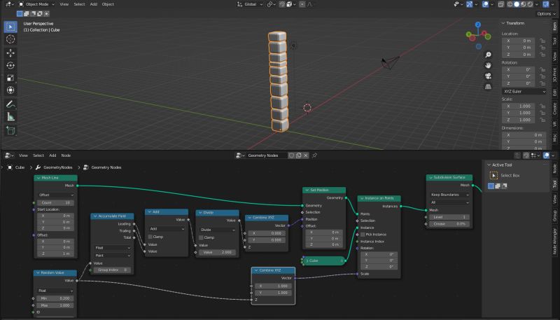This screenshot has width=560, height=320.
Task: Go to parent node tree icon
Action: click(x=517, y=155)
